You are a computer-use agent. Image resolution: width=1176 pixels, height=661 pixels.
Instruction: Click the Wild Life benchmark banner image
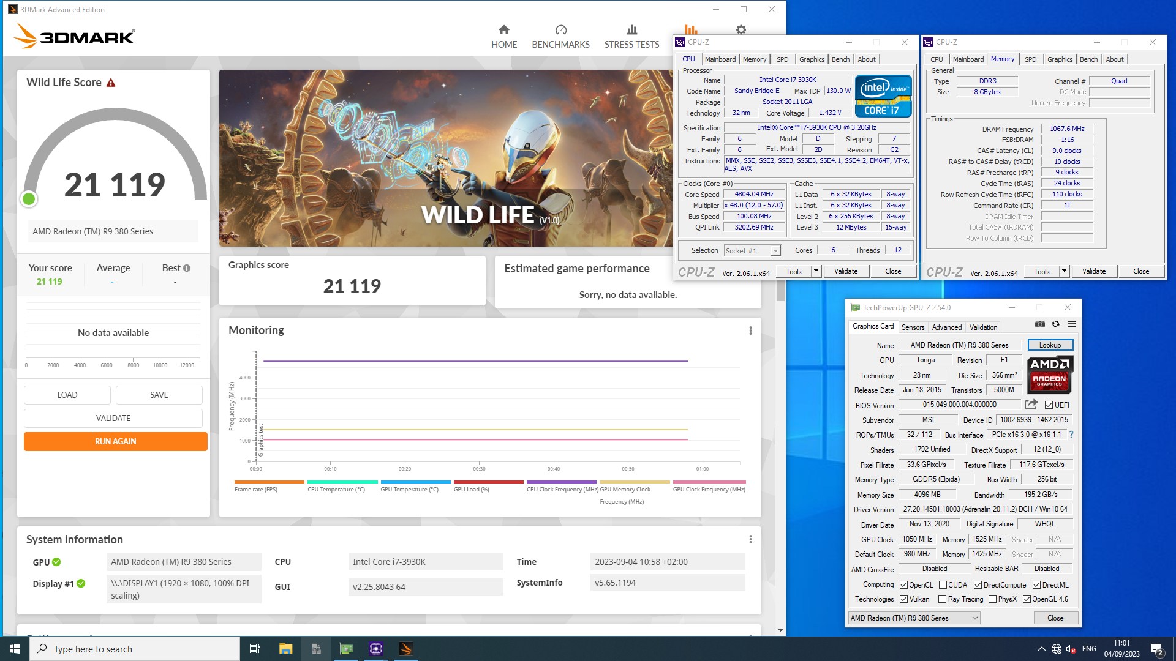pyautogui.click(x=446, y=158)
